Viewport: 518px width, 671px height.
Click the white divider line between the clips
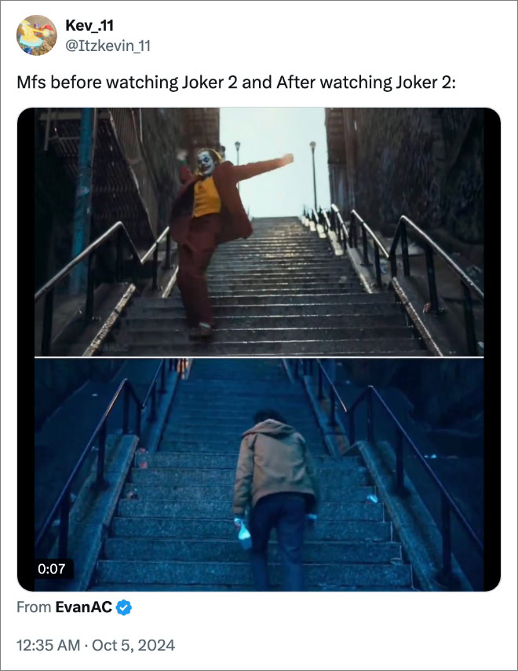[259, 357]
